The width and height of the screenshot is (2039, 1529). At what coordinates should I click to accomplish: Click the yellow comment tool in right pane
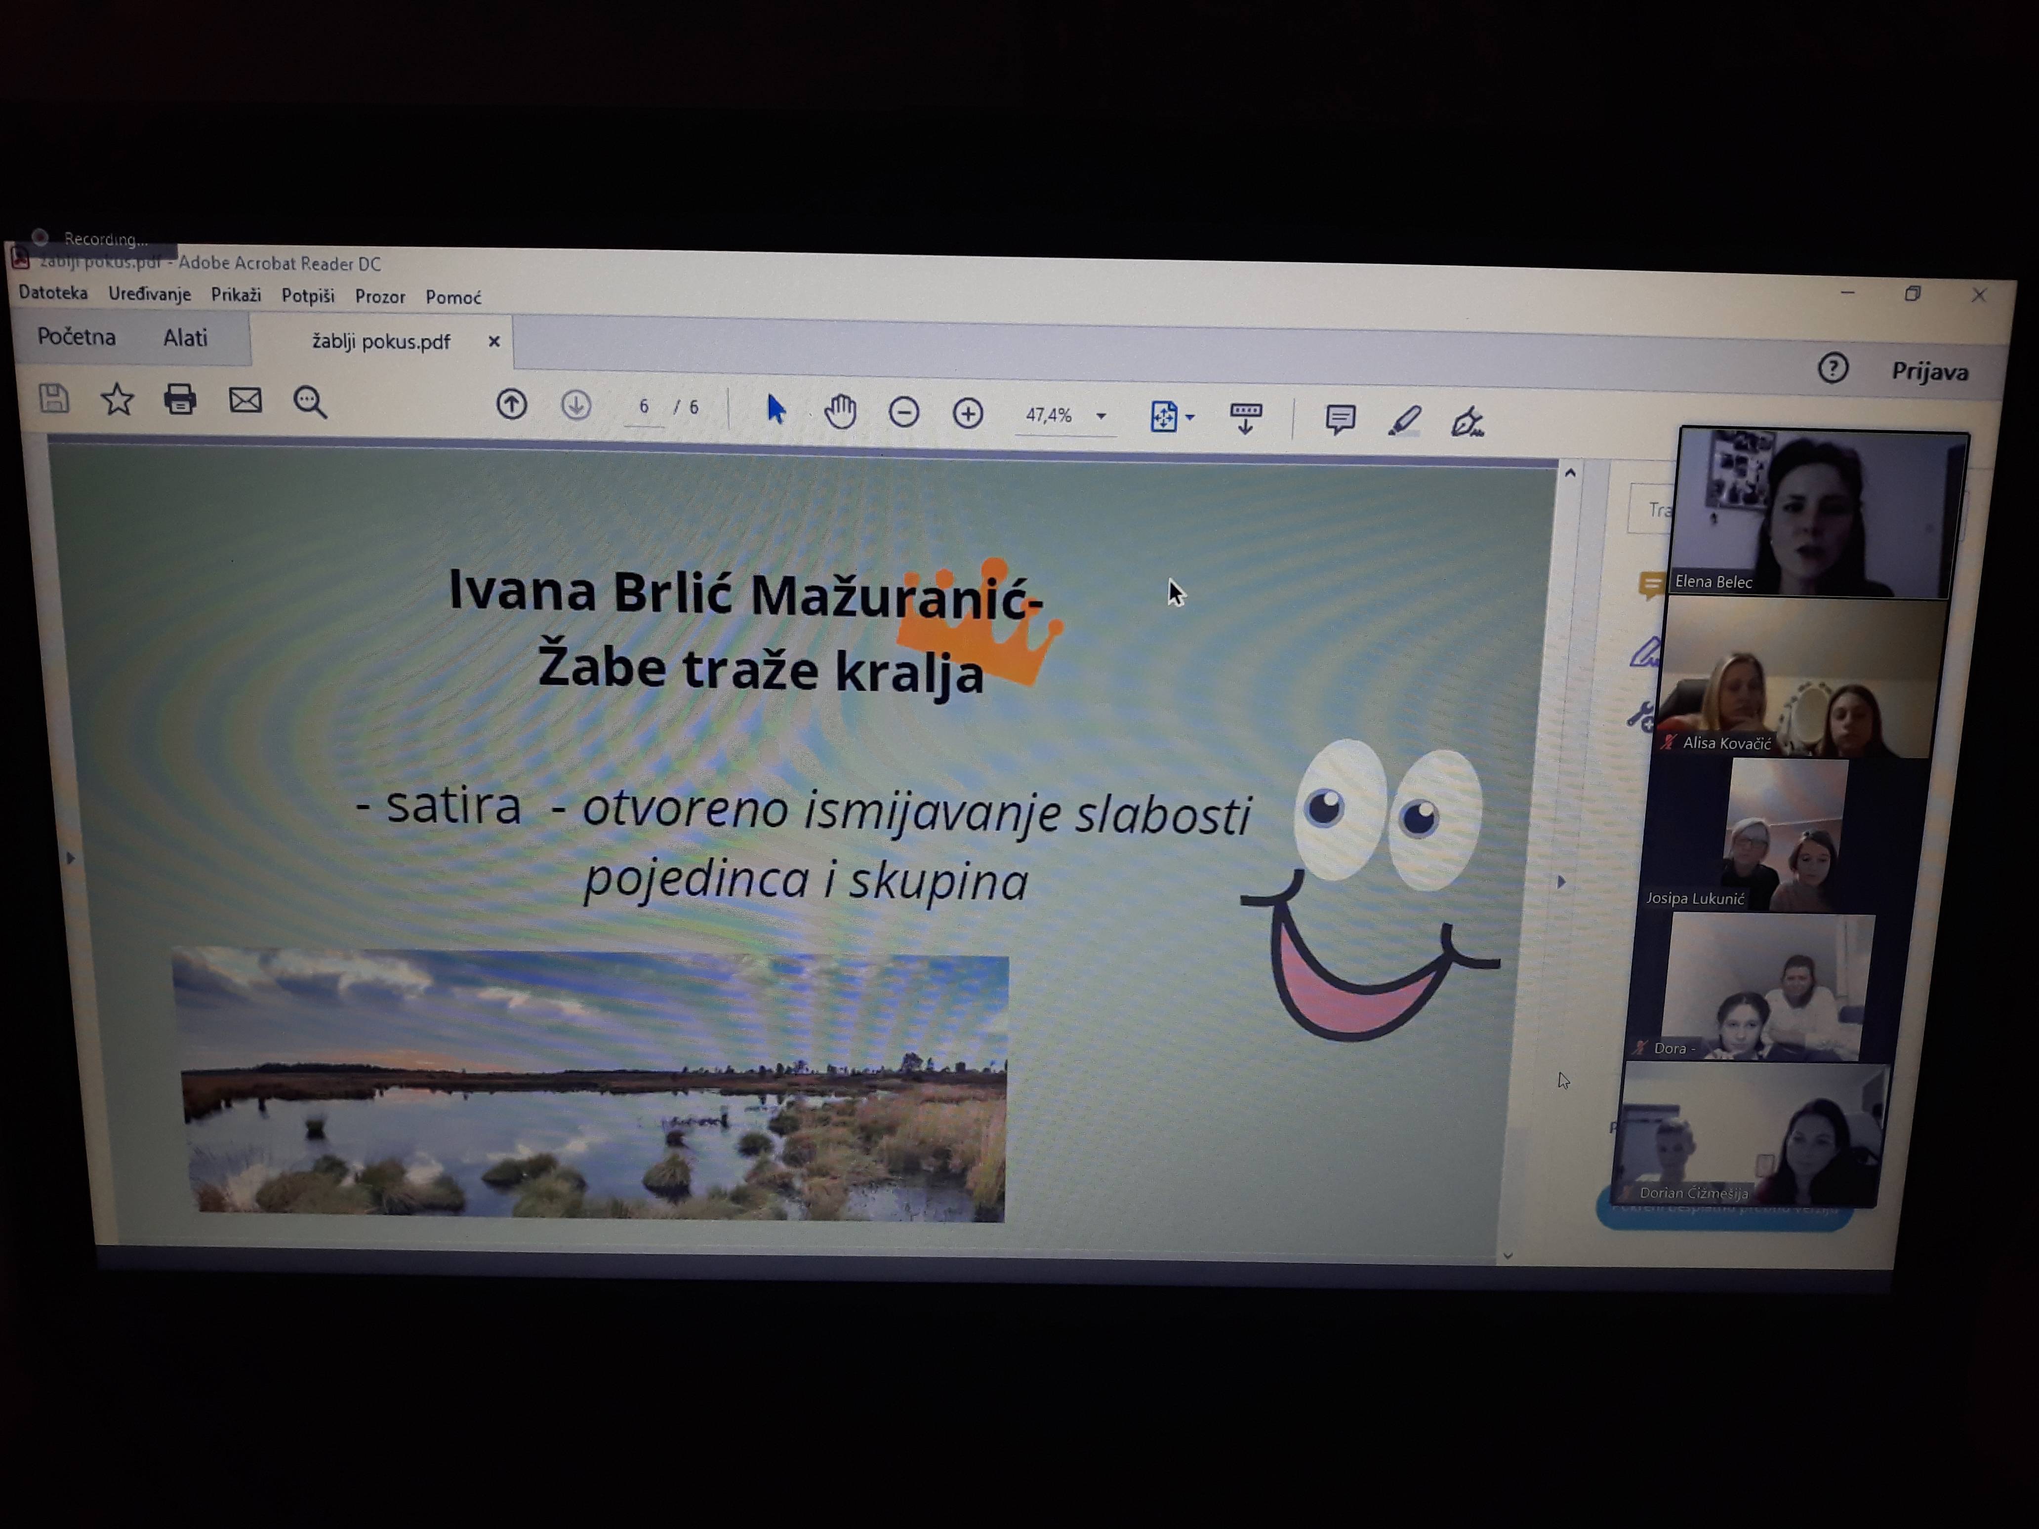click(1651, 584)
